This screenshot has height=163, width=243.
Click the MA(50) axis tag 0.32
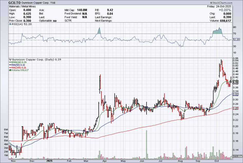[235, 94]
